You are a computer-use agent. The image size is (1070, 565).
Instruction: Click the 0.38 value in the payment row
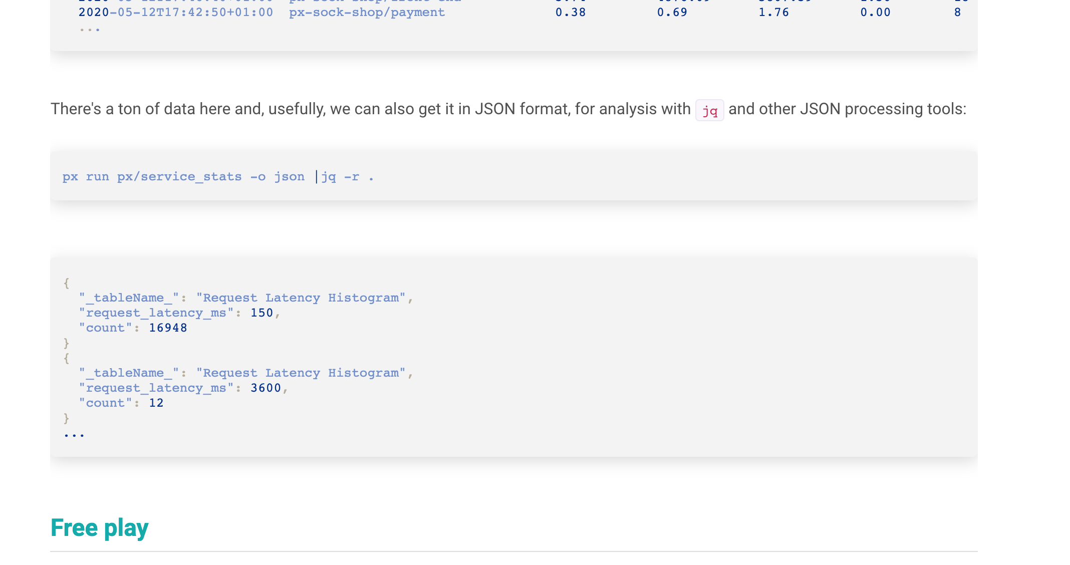coord(570,13)
